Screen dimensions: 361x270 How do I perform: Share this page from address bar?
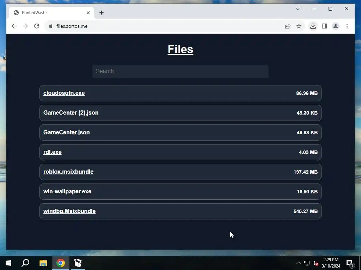coord(288,26)
